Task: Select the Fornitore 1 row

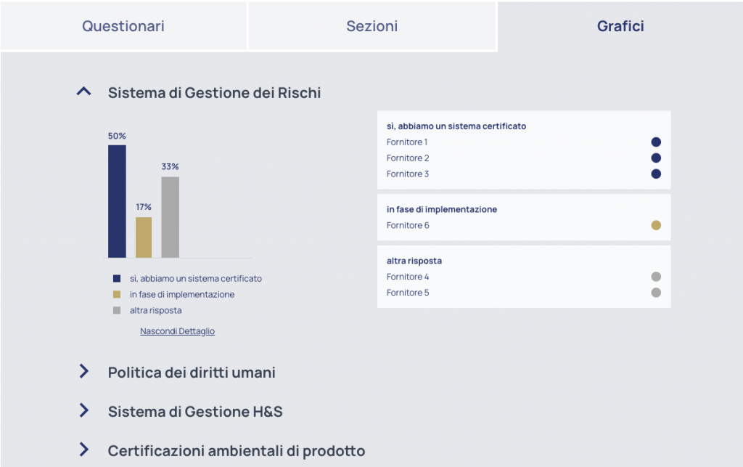Action: (524, 142)
